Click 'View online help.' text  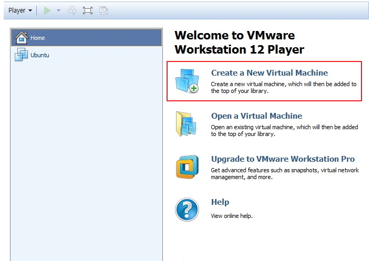point(232,216)
